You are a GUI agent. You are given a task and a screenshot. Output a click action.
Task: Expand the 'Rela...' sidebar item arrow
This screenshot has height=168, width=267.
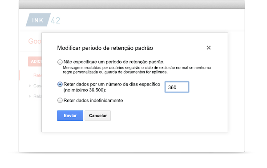[x=30, y=96]
